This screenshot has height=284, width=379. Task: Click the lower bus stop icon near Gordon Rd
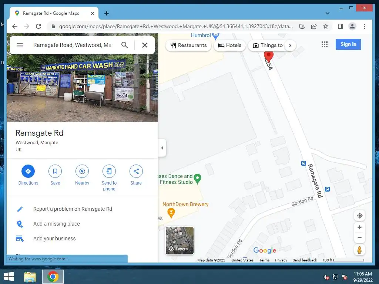point(327,189)
